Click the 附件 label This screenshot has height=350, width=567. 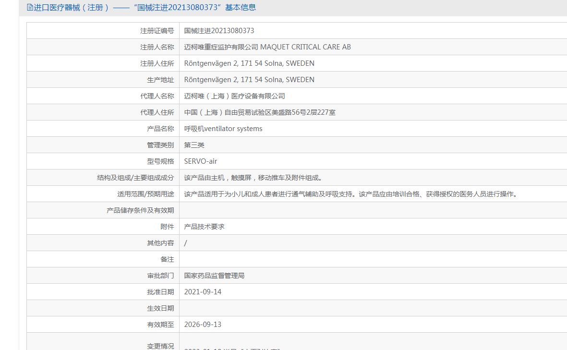[167, 227]
